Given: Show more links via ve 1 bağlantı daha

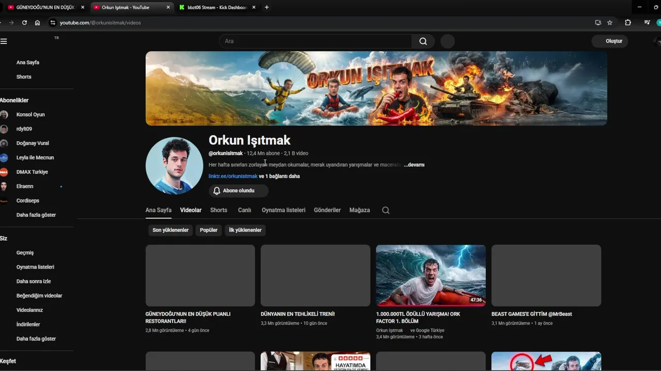Looking at the screenshot, I should click(279, 176).
